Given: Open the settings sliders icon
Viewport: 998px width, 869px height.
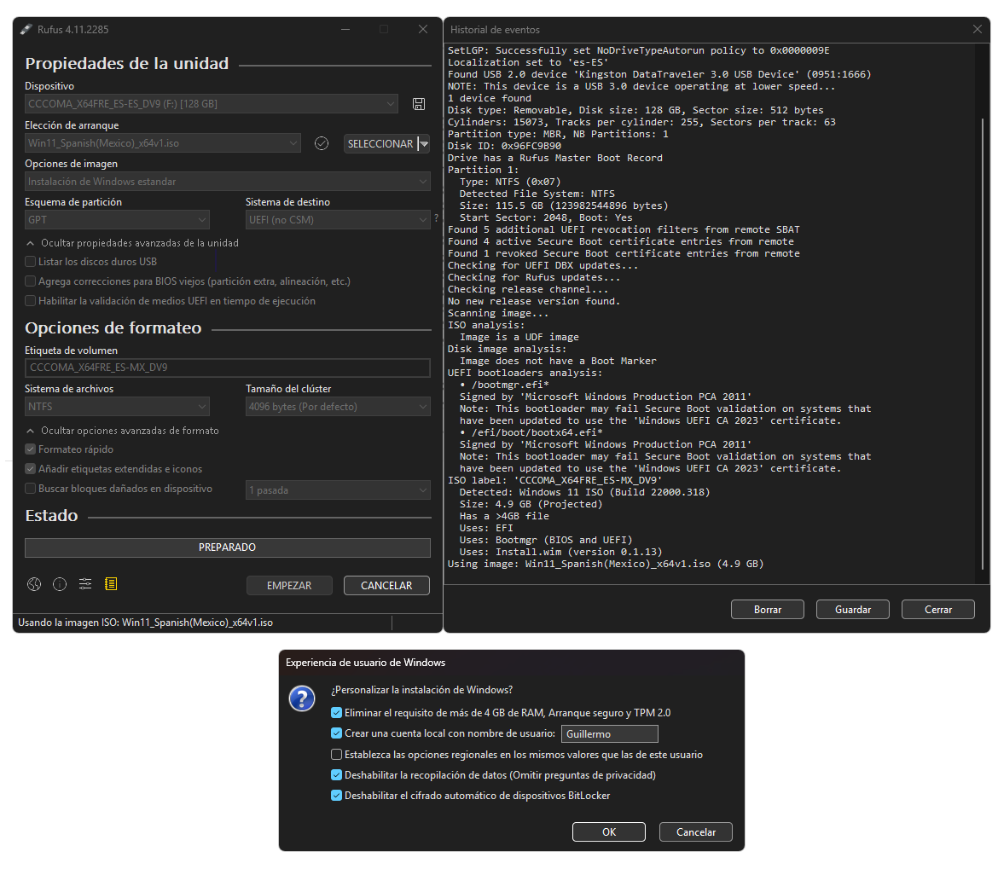Looking at the screenshot, I should point(85,584).
